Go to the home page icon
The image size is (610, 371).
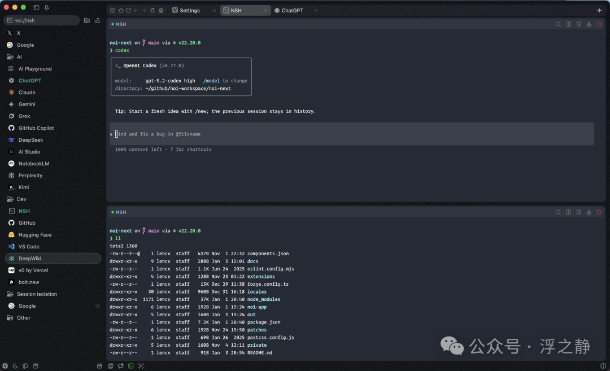tap(161, 11)
